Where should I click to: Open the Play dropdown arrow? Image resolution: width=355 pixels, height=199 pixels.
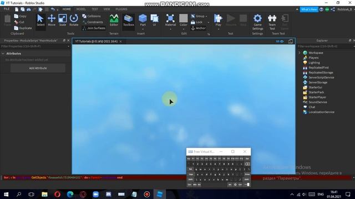[x=218, y=29]
